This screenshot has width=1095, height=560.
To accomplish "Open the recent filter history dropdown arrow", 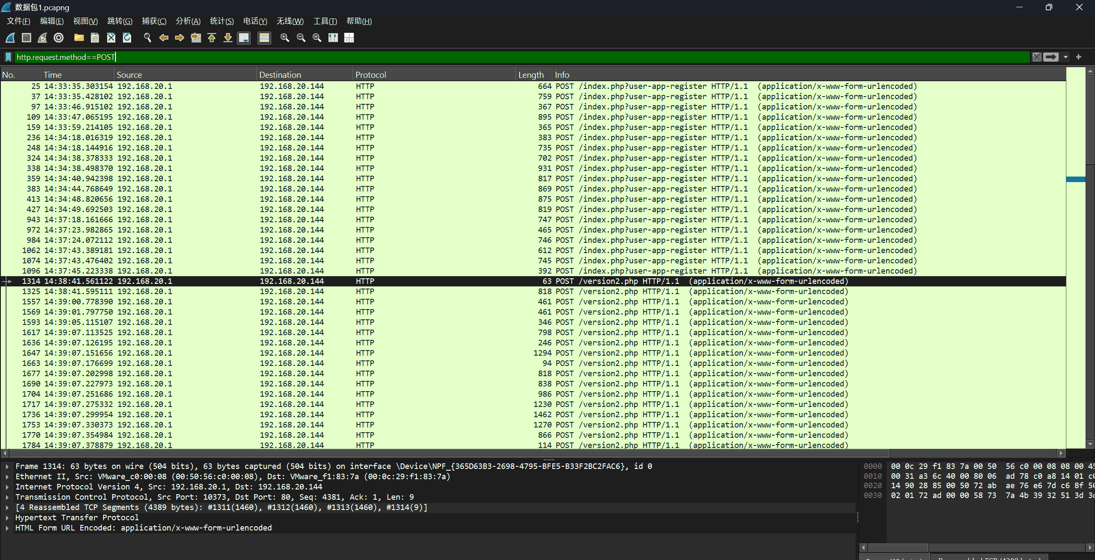I will (1065, 57).
